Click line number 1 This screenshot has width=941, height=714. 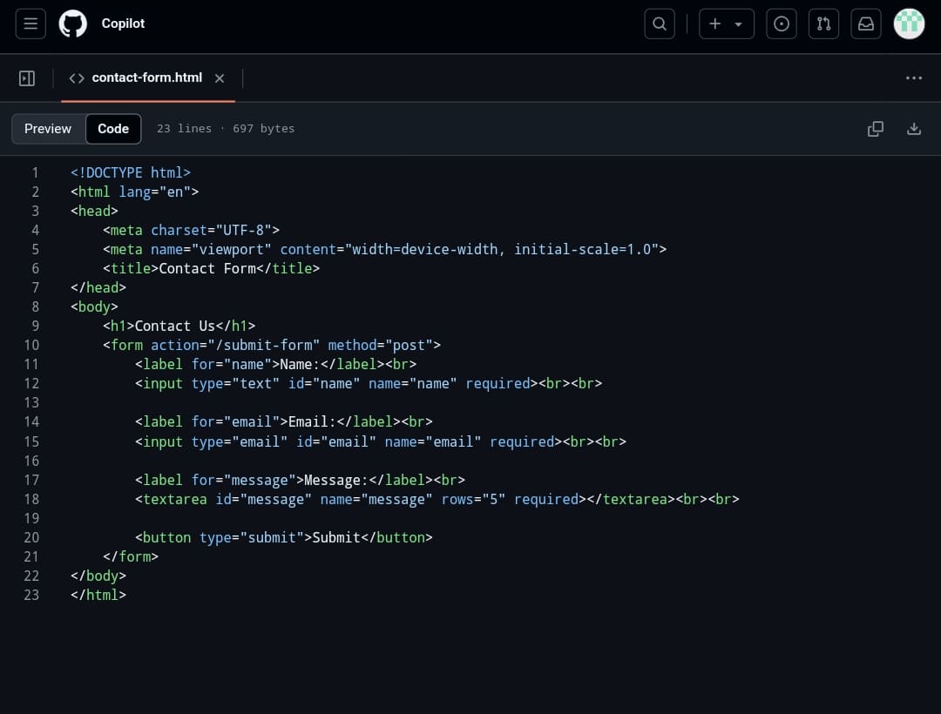click(36, 172)
